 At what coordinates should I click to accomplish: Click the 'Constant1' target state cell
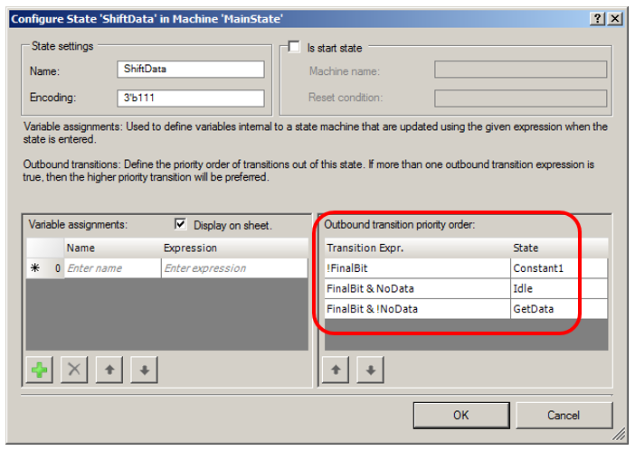point(559,268)
